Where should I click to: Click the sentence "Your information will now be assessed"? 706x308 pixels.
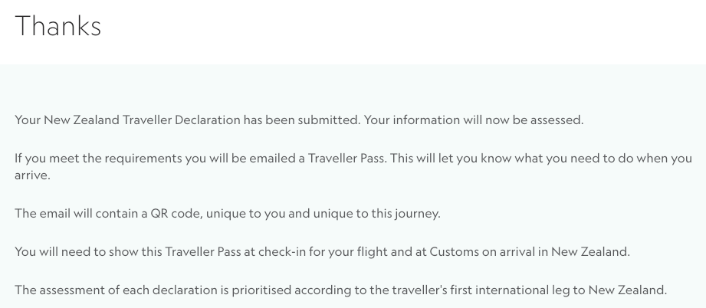coord(474,120)
